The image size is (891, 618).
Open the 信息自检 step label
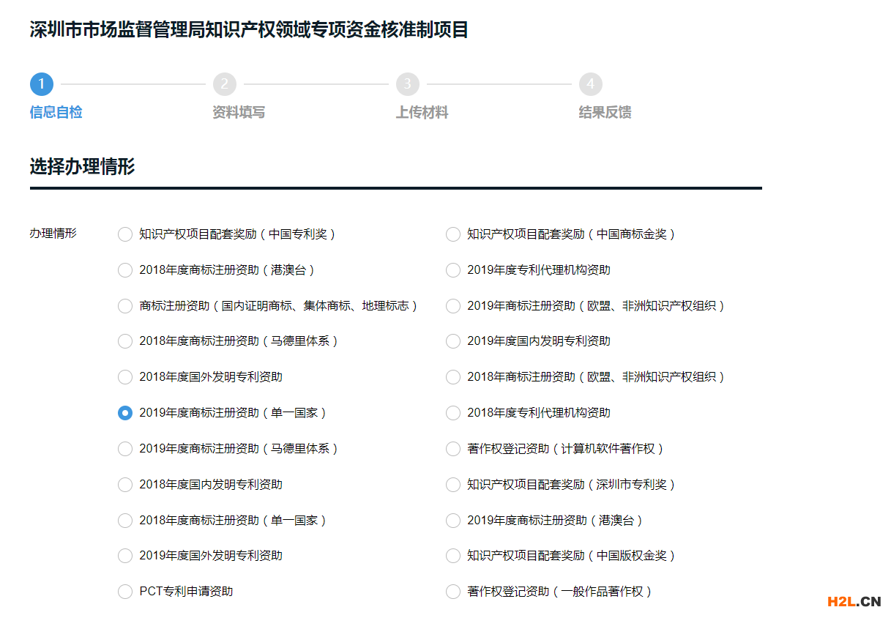pyautogui.click(x=56, y=113)
